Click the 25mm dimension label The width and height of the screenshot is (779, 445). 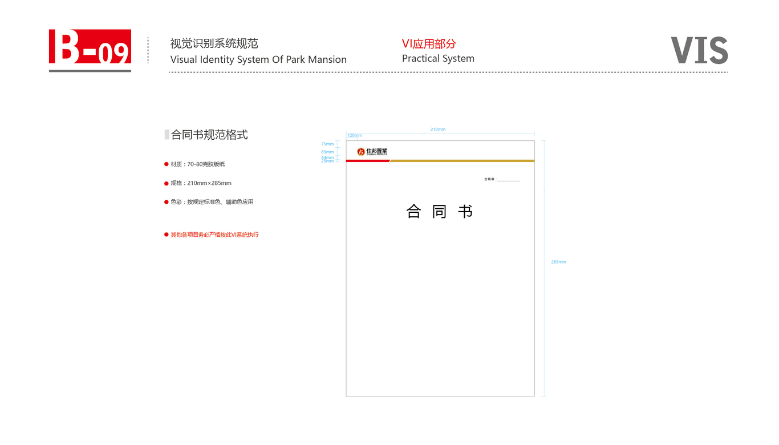coord(327,161)
